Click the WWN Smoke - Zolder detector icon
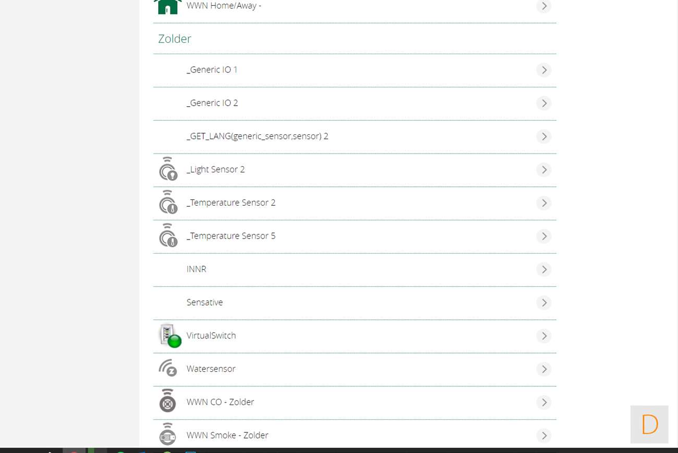678x453 pixels. (x=167, y=434)
